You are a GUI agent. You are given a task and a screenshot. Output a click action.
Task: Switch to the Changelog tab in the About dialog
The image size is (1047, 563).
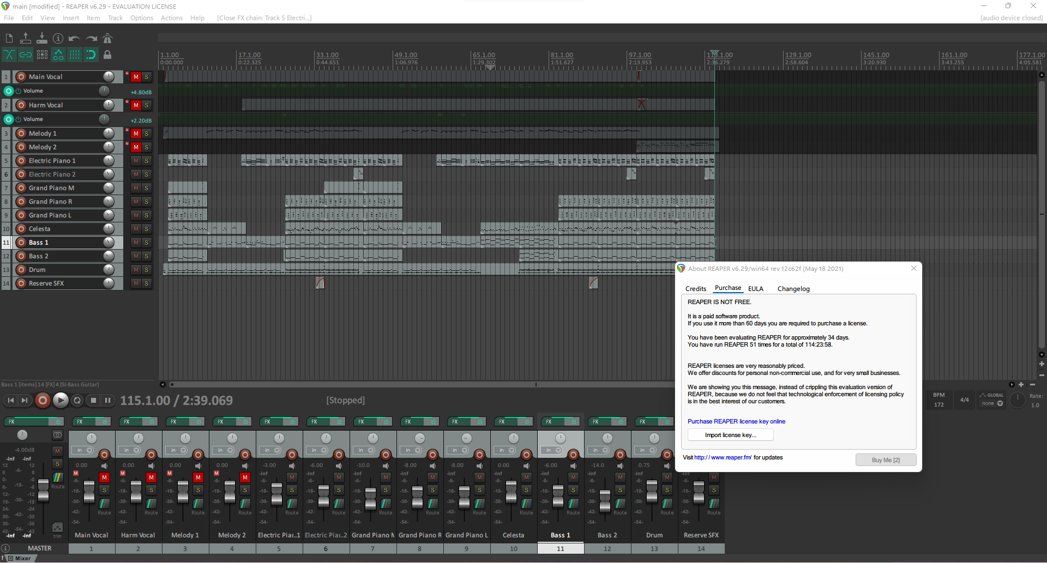pyautogui.click(x=793, y=289)
